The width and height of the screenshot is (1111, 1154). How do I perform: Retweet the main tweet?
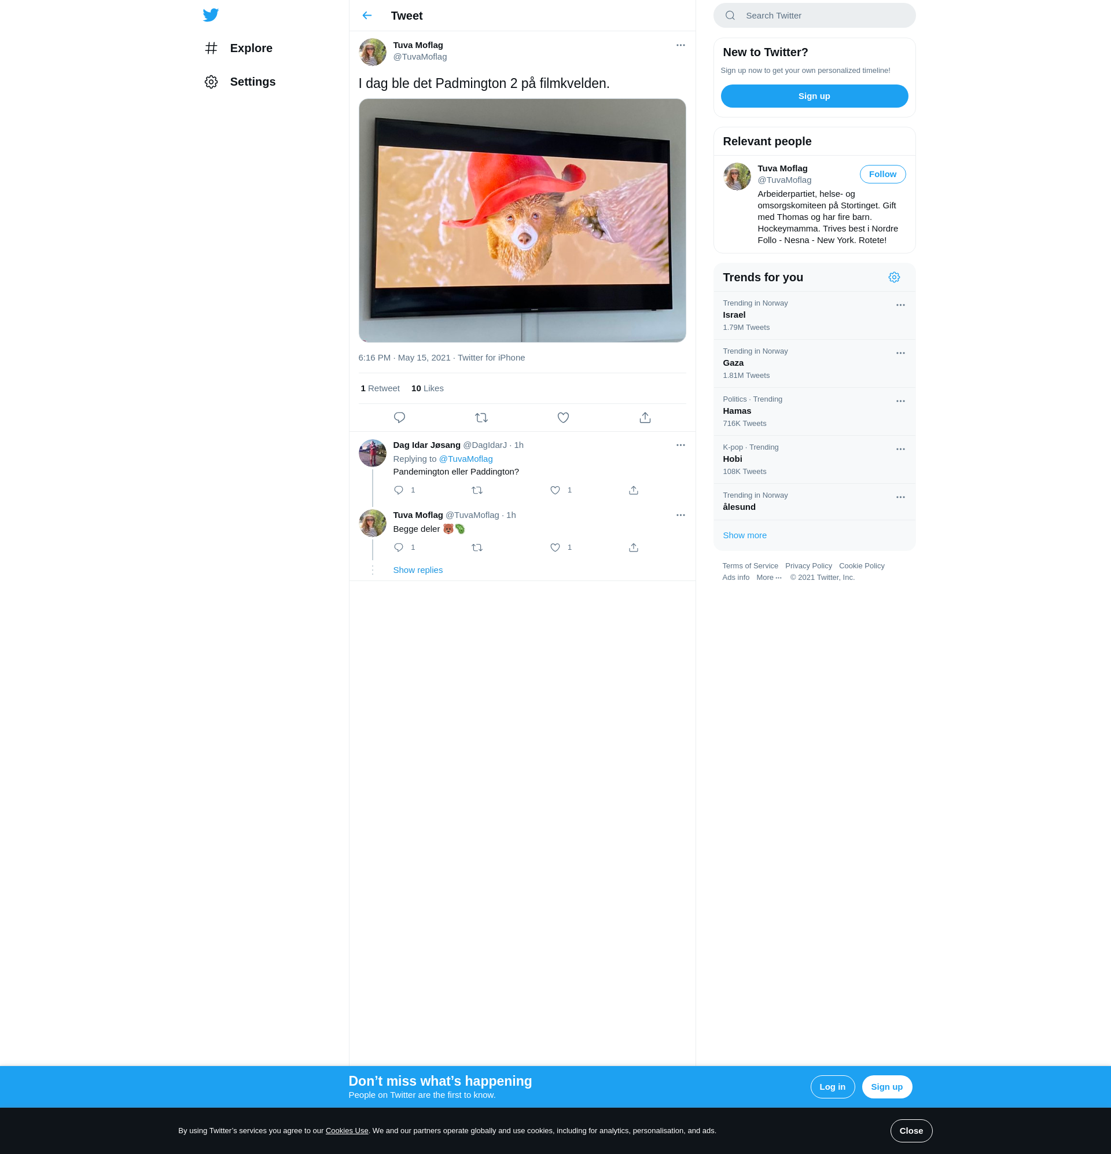point(481,417)
